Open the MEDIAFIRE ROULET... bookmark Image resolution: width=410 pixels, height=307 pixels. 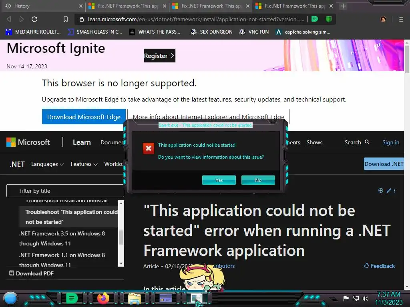pyautogui.click(x=33, y=32)
